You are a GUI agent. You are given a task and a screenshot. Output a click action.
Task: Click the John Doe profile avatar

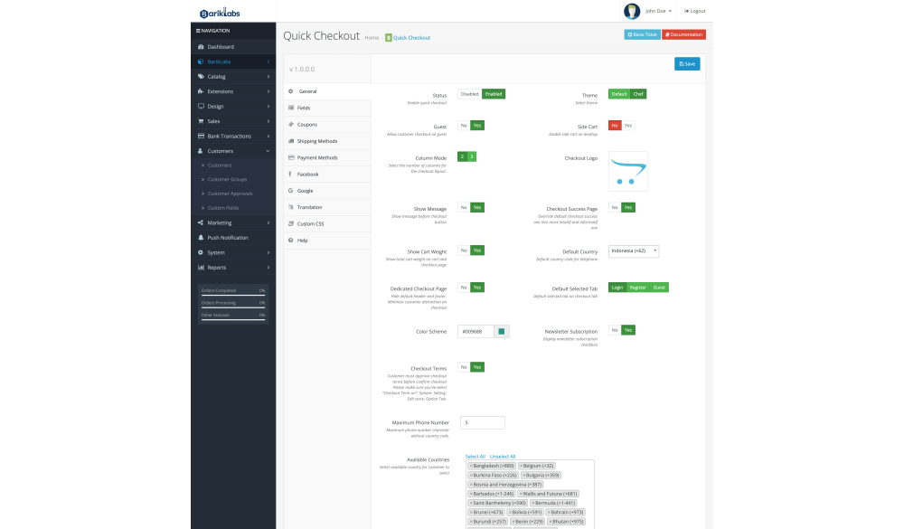pyautogui.click(x=632, y=11)
